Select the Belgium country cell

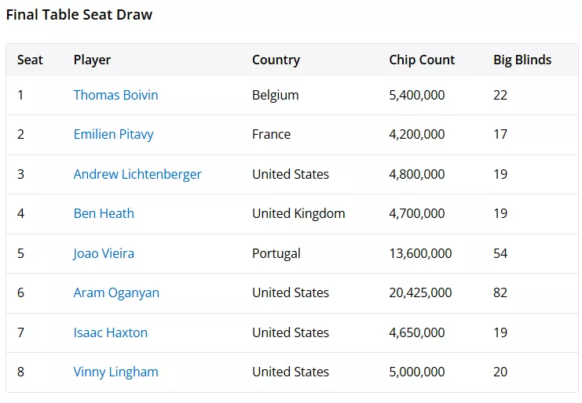(276, 95)
